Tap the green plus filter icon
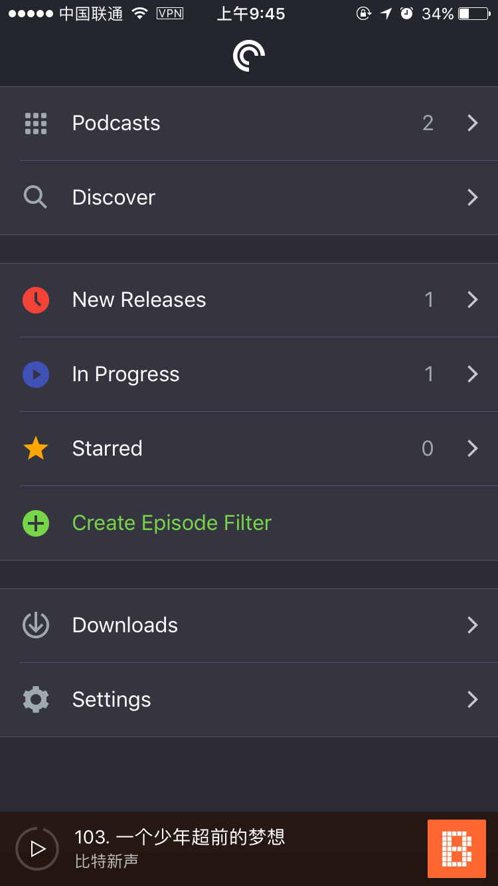Image resolution: width=498 pixels, height=886 pixels. click(36, 523)
